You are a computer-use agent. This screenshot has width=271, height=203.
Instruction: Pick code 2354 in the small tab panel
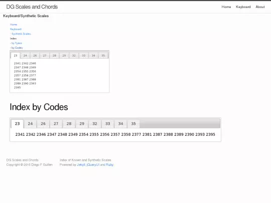tap(17, 72)
